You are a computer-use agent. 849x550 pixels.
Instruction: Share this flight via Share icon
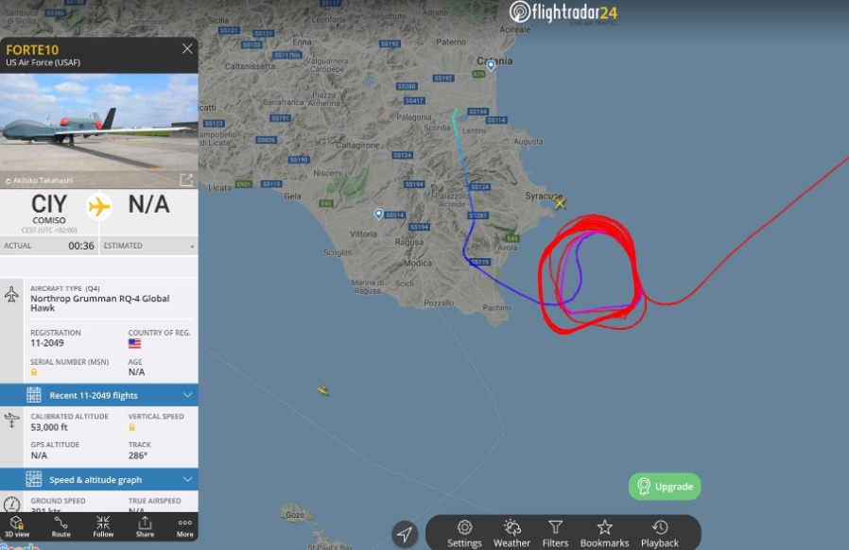[145, 526]
